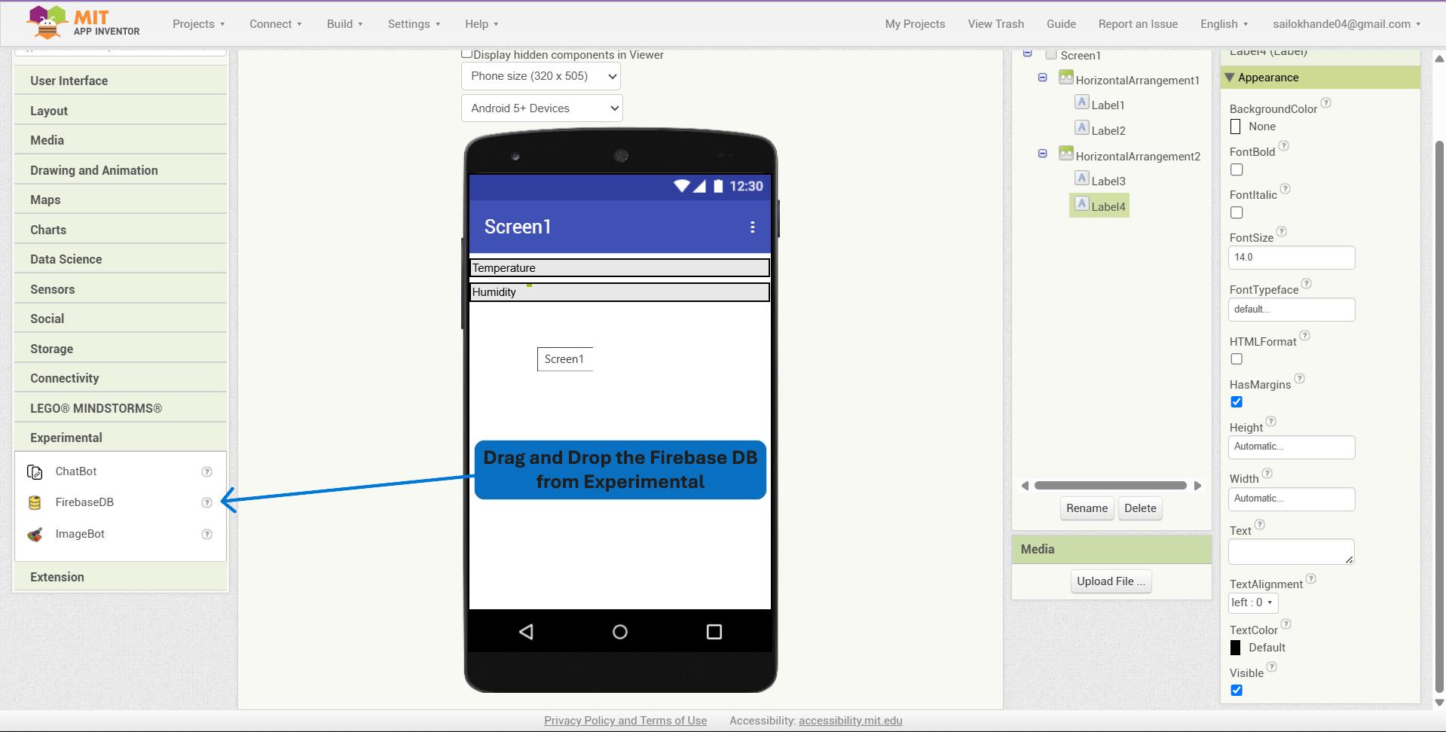1446x732 pixels.
Task: Collapse the HorizontalArrangement2 tree node
Action: tap(1043, 154)
